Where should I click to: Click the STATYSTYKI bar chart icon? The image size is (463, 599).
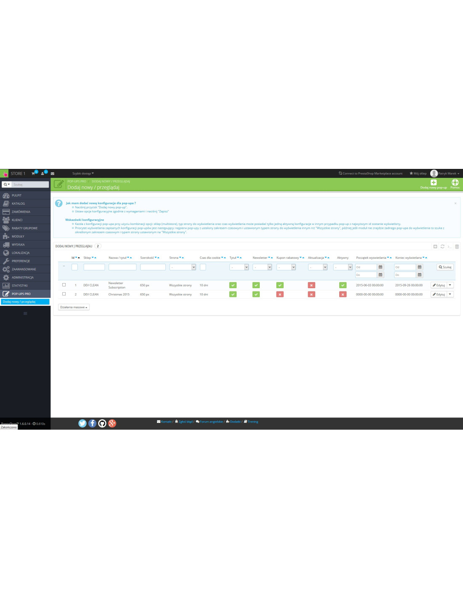pyautogui.click(x=6, y=286)
